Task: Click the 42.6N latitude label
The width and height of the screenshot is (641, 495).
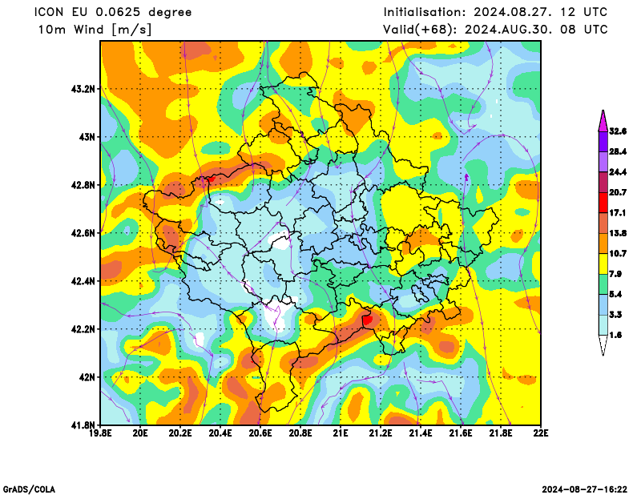Action: tap(83, 233)
